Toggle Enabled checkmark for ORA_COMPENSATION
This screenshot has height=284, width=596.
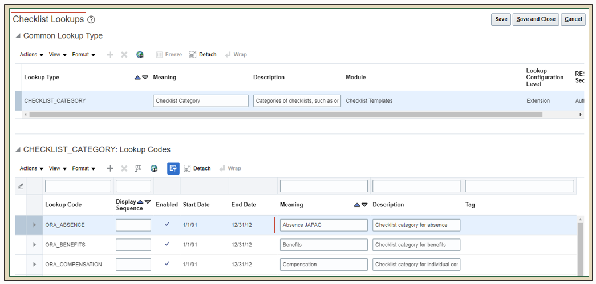[x=167, y=264]
